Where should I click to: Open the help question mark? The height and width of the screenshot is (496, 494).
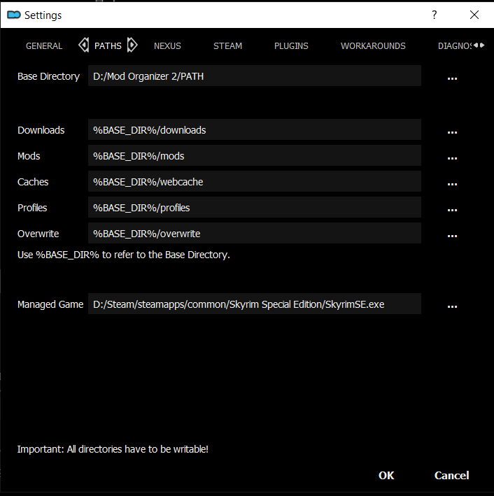tap(435, 15)
